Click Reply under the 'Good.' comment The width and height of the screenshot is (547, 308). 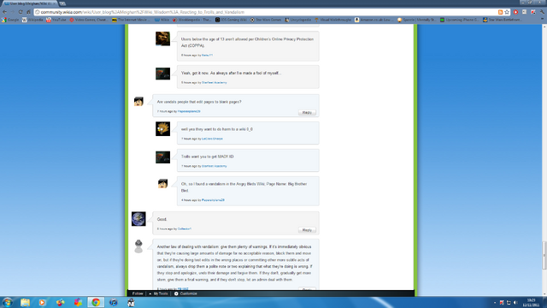click(x=307, y=230)
